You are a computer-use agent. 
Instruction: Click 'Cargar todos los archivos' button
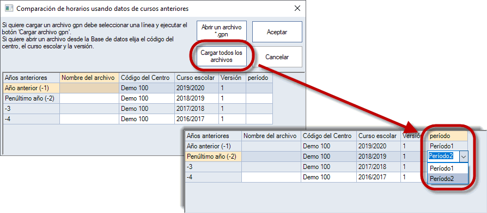tap(222, 57)
